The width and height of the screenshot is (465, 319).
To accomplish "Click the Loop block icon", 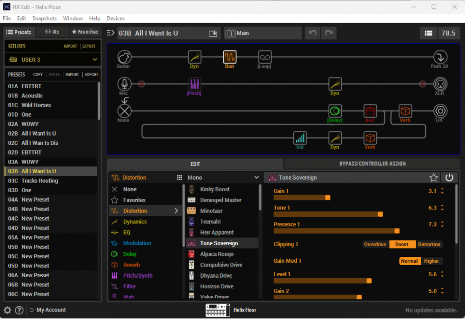I will tap(265, 57).
